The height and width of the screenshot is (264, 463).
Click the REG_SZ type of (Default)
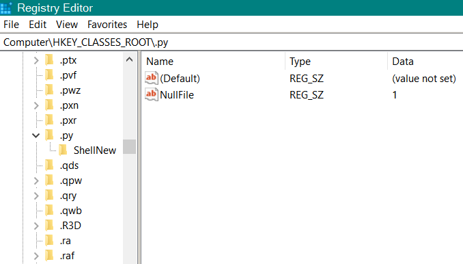[307, 79]
